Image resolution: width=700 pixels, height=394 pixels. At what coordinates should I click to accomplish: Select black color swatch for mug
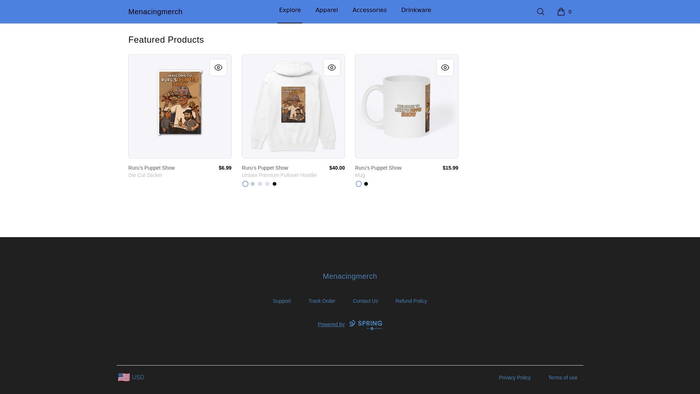366,184
